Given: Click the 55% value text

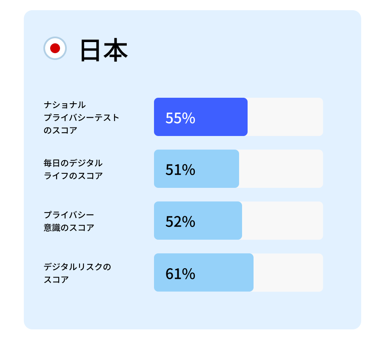Looking at the screenshot, I should (180, 118).
